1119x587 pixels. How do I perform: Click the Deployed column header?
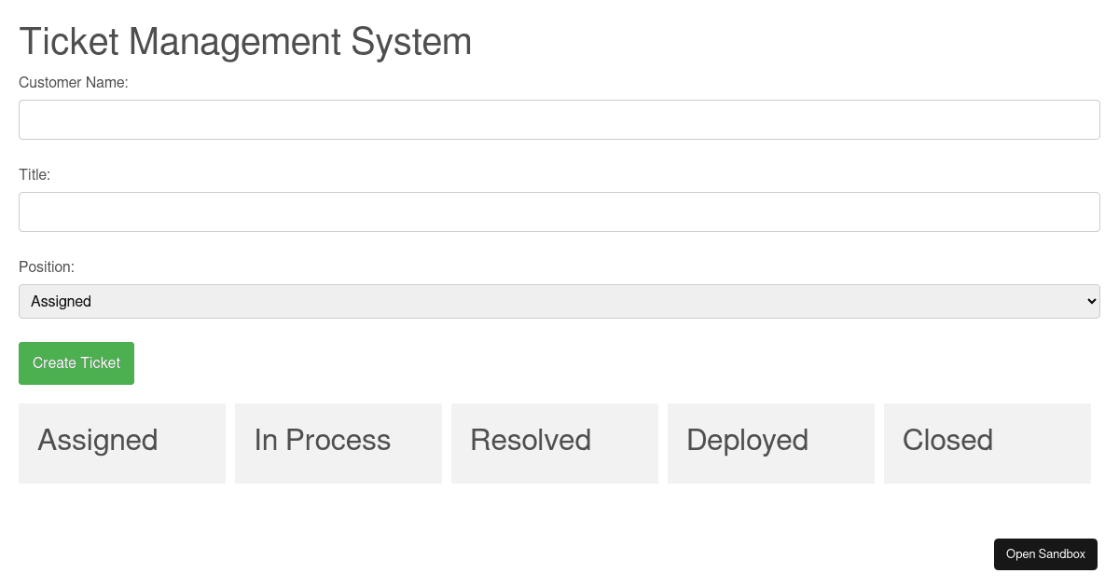click(x=747, y=440)
